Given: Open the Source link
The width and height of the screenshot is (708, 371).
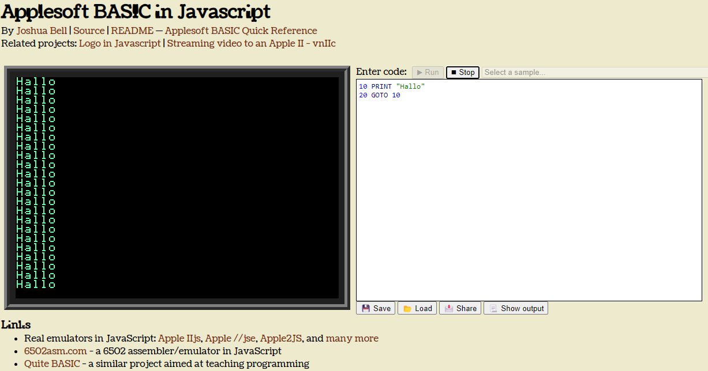Looking at the screenshot, I should [x=89, y=31].
